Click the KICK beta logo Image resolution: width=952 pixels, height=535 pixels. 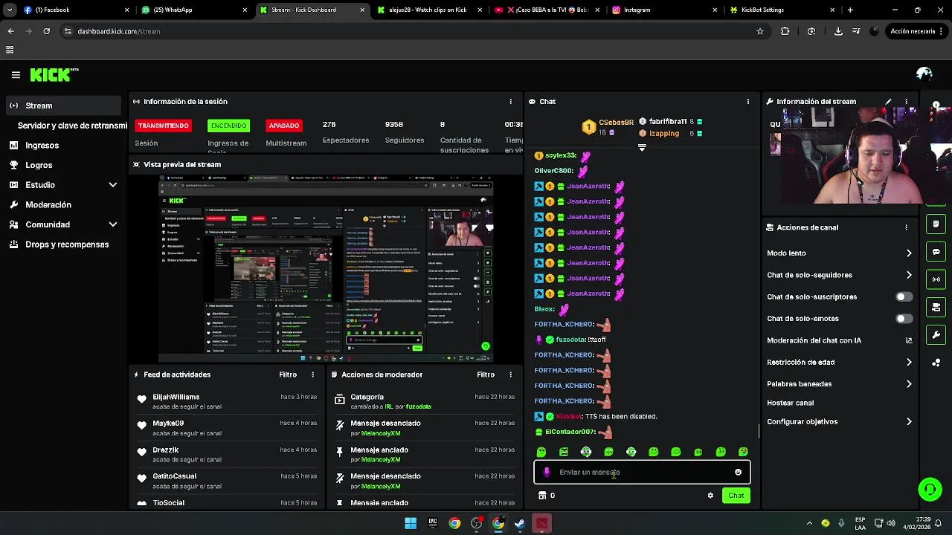pos(54,75)
